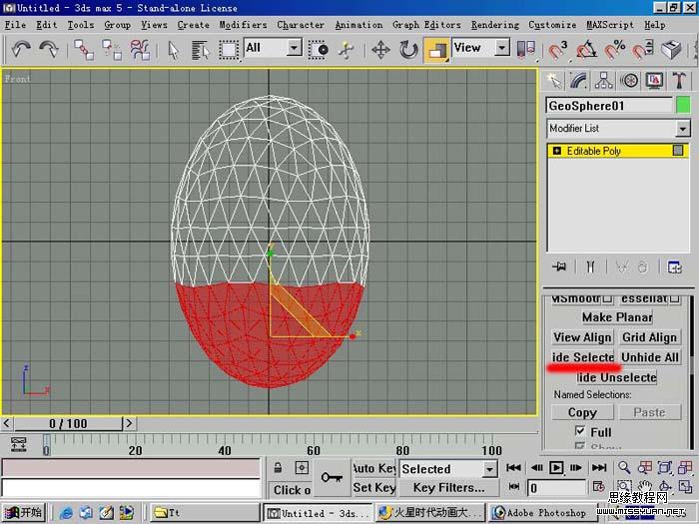Toggle Show End Result icon
This screenshot has height=524, width=699.
(x=591, y=266)
